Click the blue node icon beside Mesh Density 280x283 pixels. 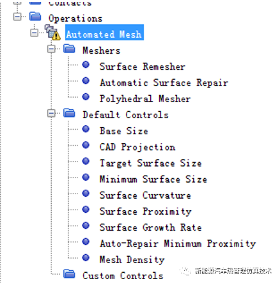point(86,257)
